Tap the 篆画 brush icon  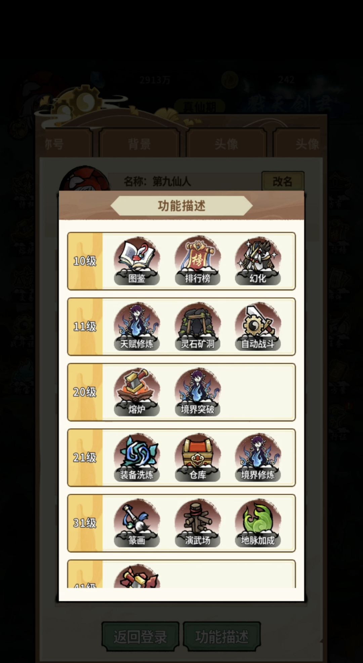tap(137, 523)
